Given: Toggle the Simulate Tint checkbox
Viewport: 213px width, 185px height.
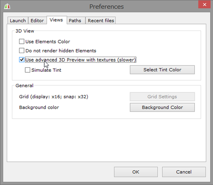Looking at the screenshot, I should 28,70.
